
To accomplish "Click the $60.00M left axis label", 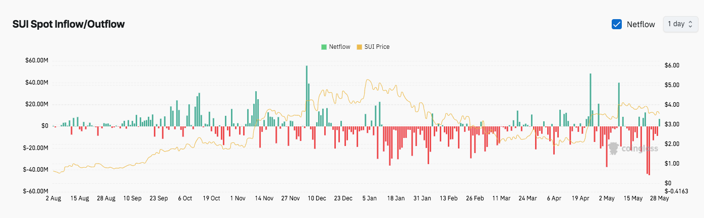I will [36, 61].
